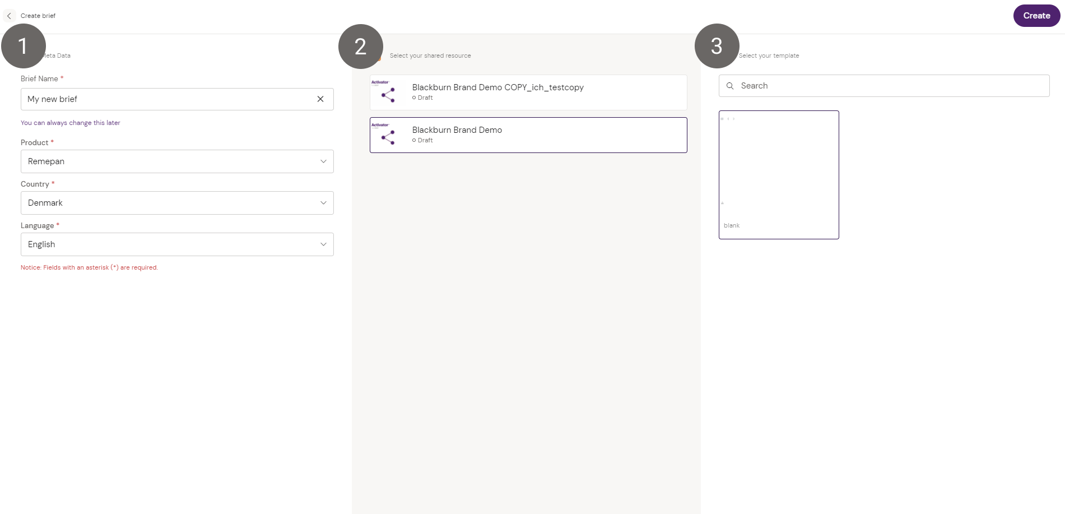Select the step 1 circle marker
The width and height of the screenshot is (1065, 514).
[x=24, y=46]
